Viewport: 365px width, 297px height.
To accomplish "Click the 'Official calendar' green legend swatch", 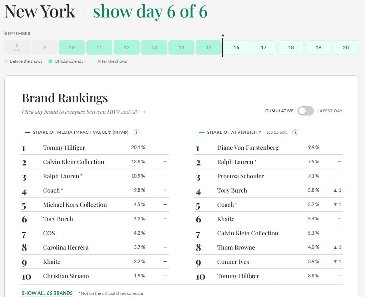I will pyautogui.click(x=50, y=61).
